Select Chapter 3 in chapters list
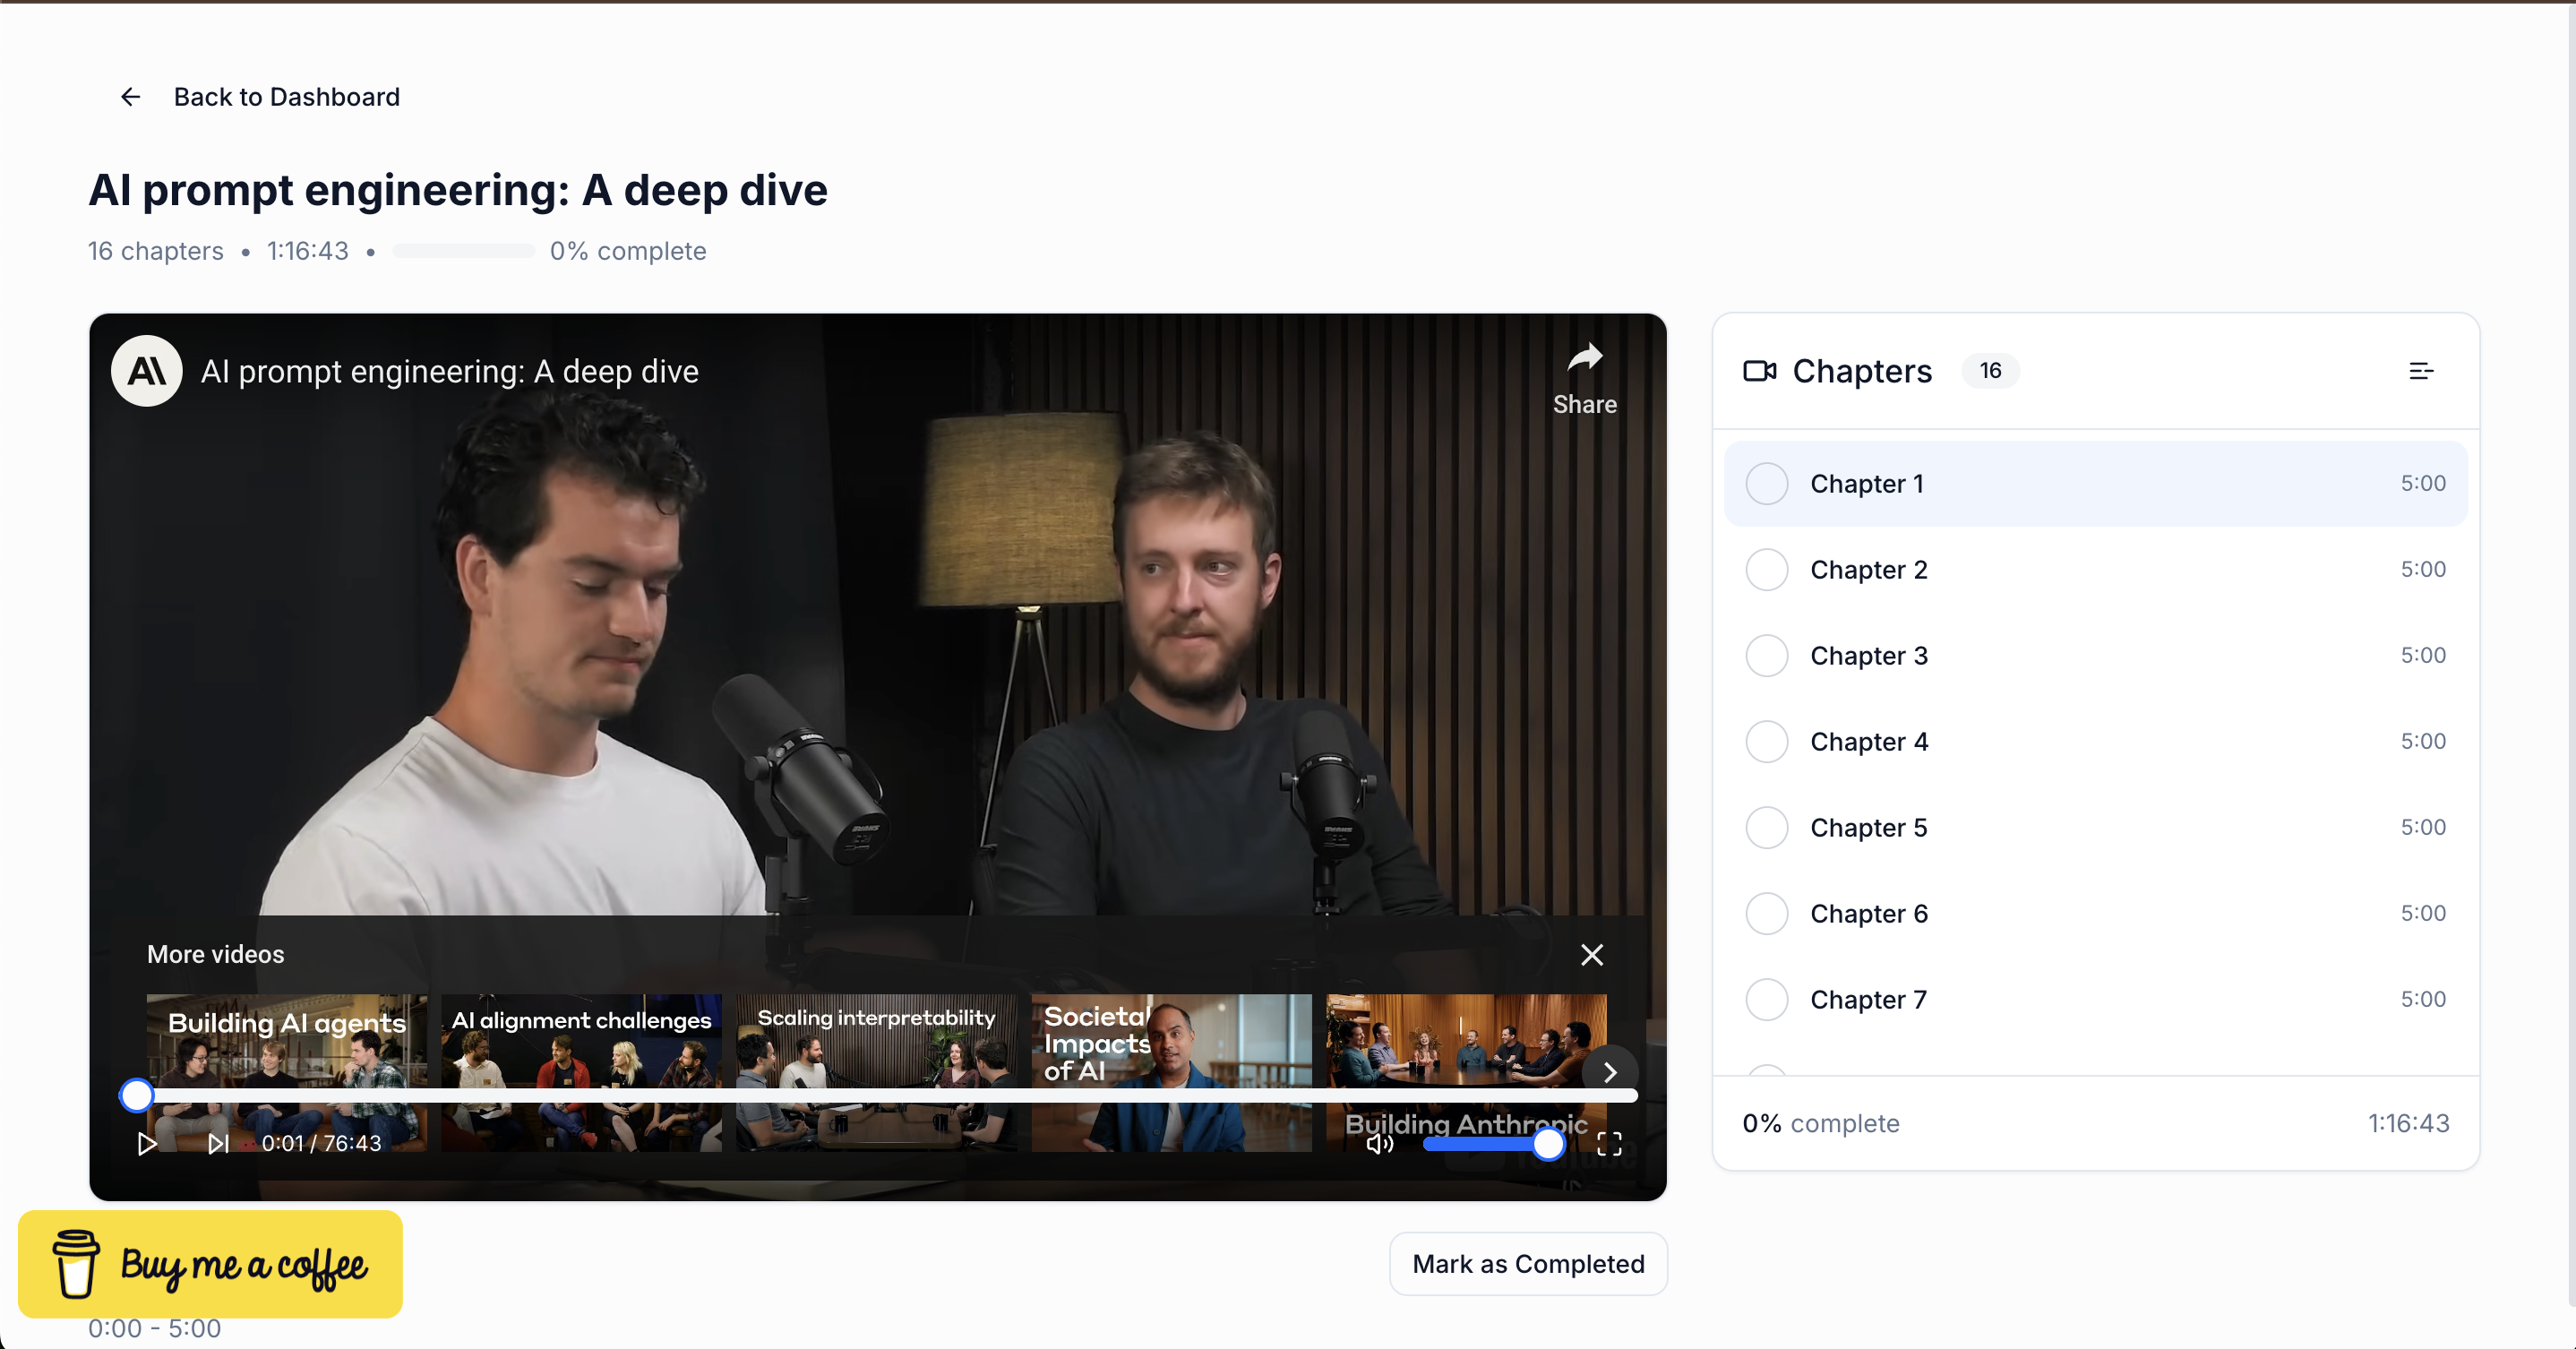This screenshot has width=2576, height=1349. [1868, 656]
